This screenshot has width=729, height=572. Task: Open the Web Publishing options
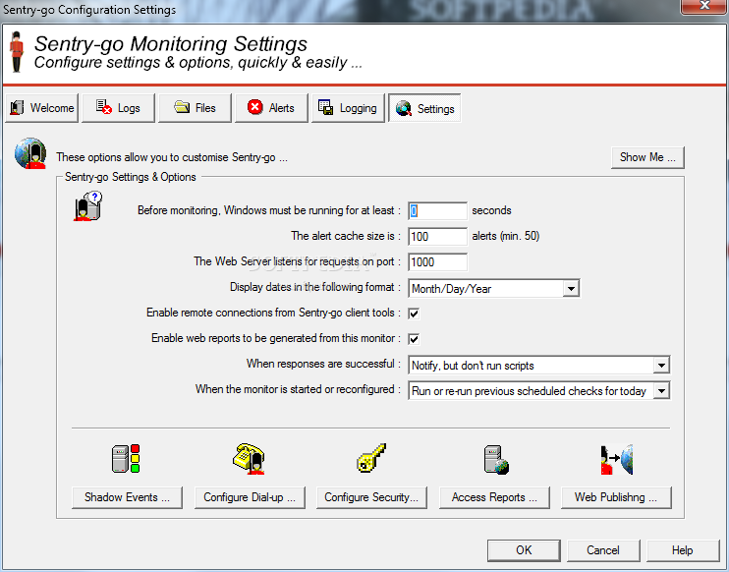pyautogui.click(x=616, y=497)
